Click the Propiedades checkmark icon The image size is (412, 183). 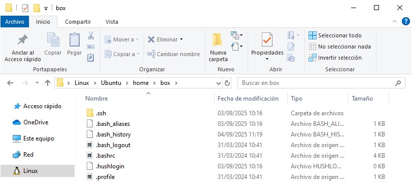tap(267, 39)
